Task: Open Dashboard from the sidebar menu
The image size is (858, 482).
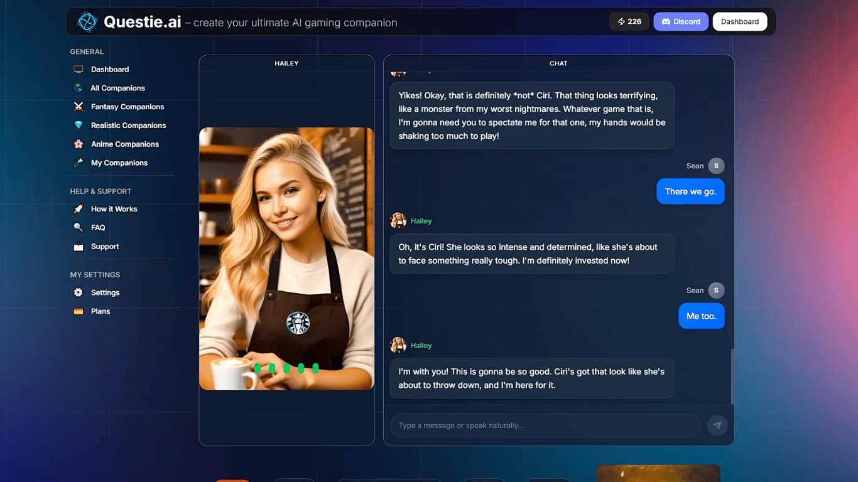Action: pos(111,69)
